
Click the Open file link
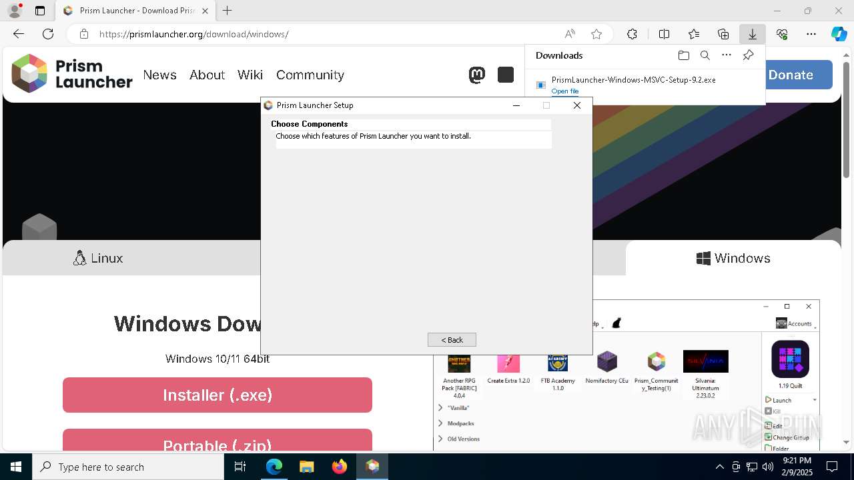tap(565, 91)
